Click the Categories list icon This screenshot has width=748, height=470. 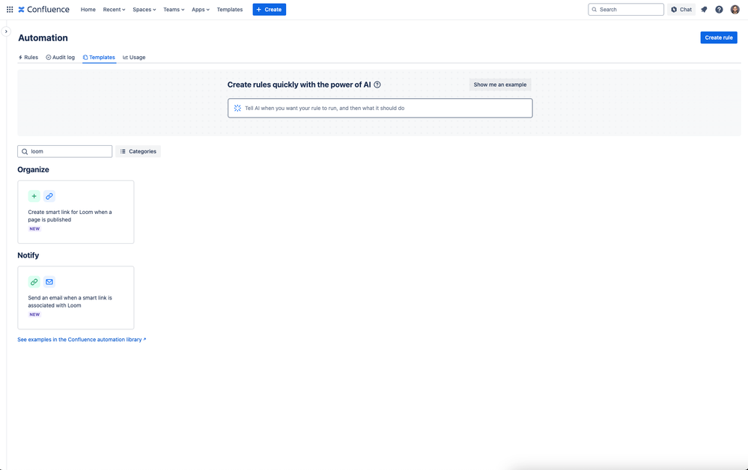pos(123,152)
